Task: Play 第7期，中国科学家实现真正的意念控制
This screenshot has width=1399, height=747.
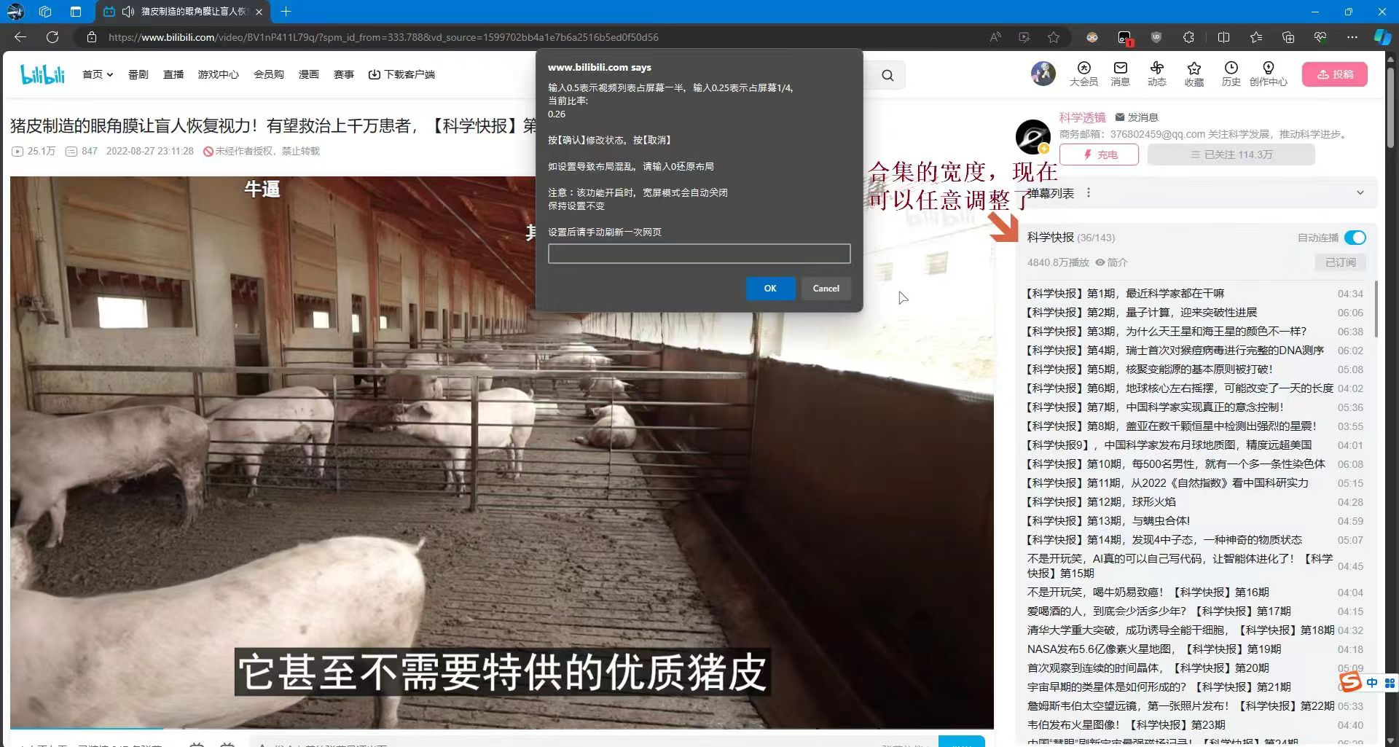Action: pos(1194,407)
